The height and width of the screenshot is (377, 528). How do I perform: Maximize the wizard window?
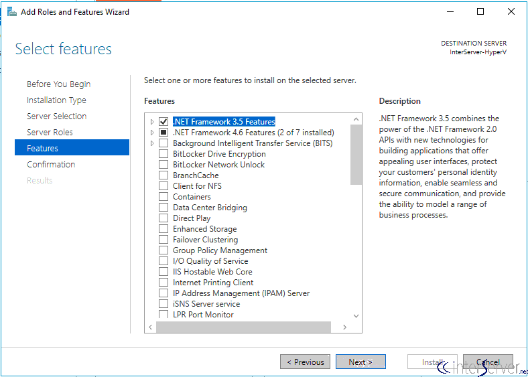coord(480,12)
